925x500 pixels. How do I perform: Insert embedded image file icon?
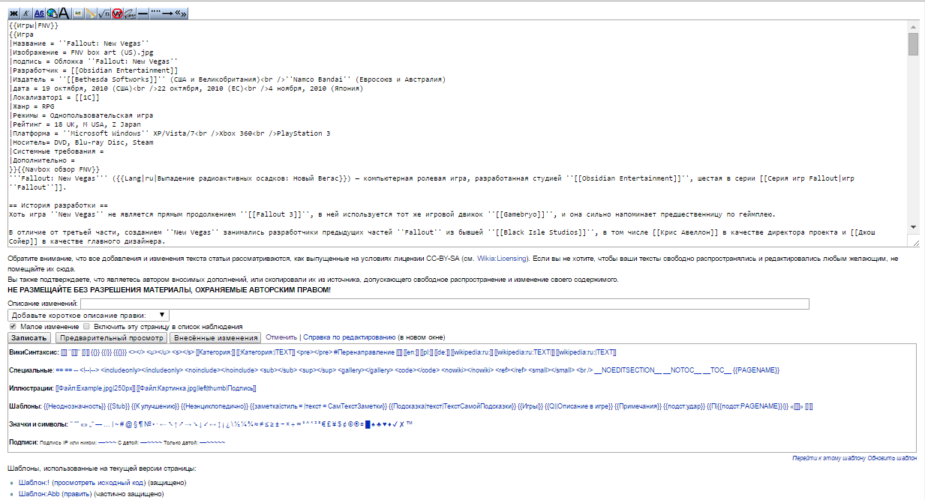click(78, 13)
